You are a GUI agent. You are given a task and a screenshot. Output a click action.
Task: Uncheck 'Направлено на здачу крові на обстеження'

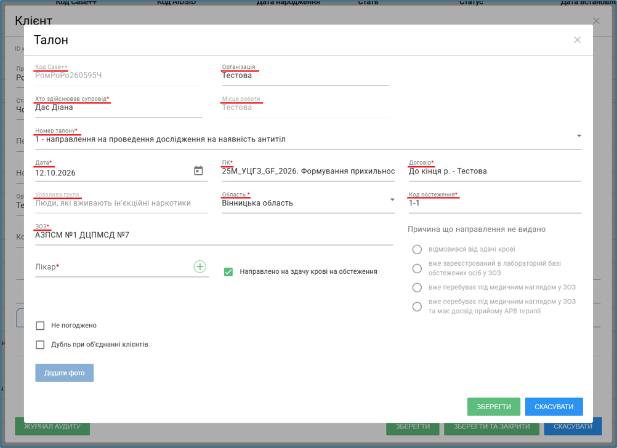(x=228, y=272)
